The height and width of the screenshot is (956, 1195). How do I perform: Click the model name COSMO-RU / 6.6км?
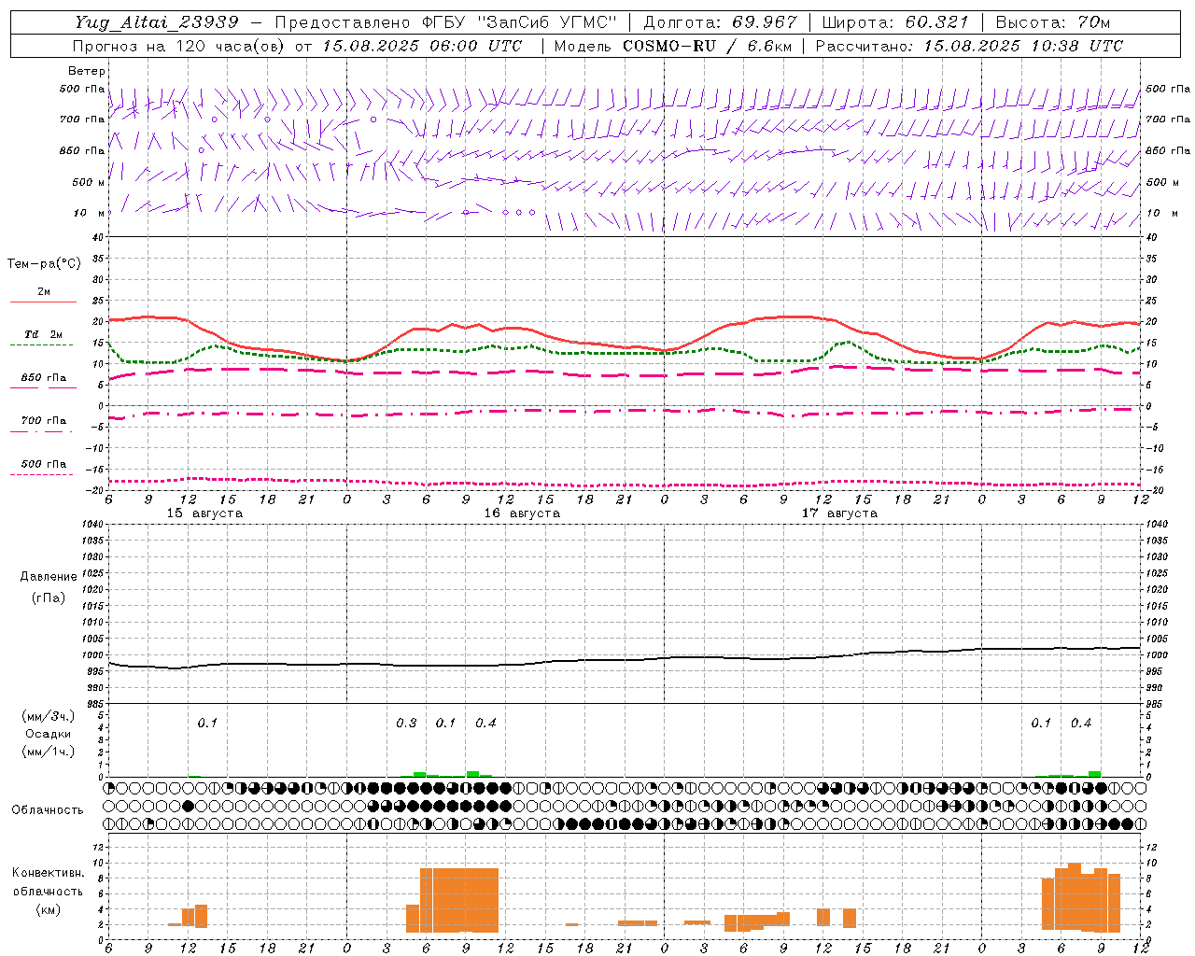click(x=706, y=46)
